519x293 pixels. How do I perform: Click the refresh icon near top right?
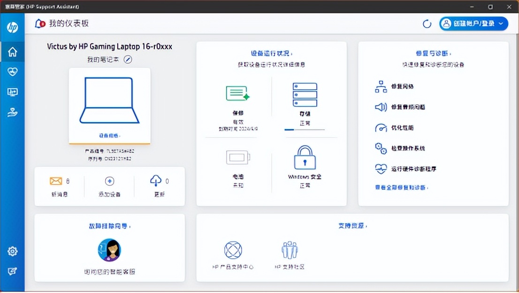coord(427,23)
